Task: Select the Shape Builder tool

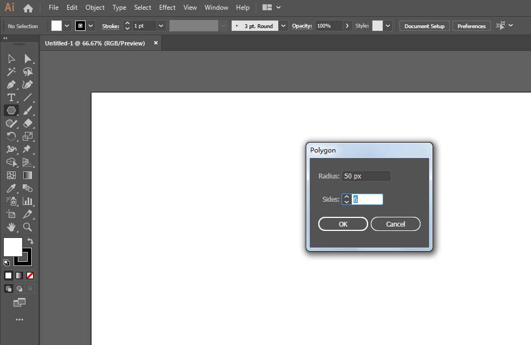Action: [11, 162]
